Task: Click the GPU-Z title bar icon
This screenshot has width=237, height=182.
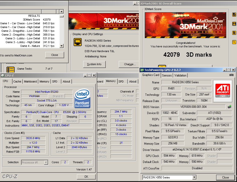Action: (142, 70)
